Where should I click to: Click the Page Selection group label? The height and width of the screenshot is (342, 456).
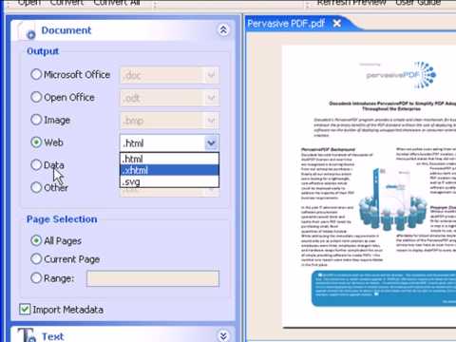tap(62, 219)
